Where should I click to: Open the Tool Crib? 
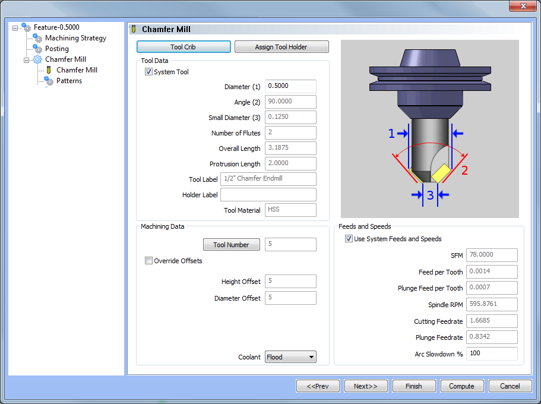[184, 47]
